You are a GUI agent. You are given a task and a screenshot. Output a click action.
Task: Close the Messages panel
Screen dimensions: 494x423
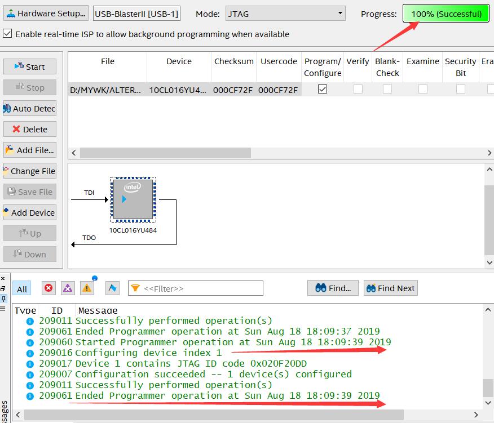tap(3, 279)
